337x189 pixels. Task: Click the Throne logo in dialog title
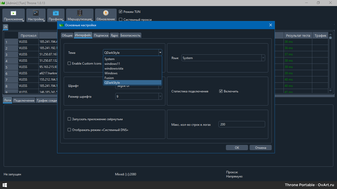[x=61, y=25]
